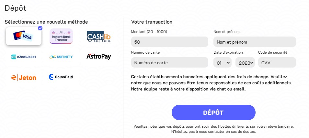Pick Jeton as payment method

(x=23, y=77)
